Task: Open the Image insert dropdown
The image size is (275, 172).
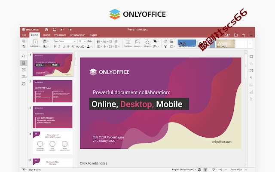Action: pyautogui.click(x=137, y=43)
